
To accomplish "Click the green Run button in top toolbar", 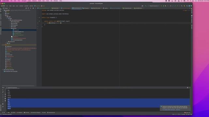I will 161,6.
